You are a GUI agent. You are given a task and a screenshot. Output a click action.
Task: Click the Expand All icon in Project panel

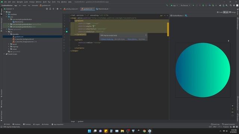click(50, 9)
